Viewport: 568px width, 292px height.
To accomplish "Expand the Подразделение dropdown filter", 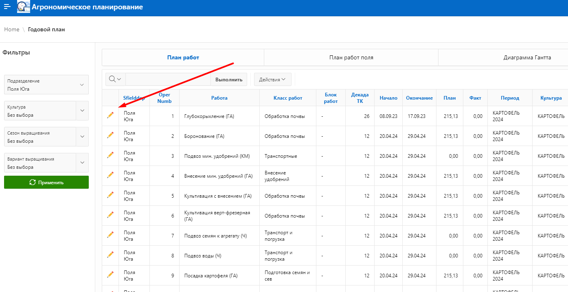I will 82,85.
